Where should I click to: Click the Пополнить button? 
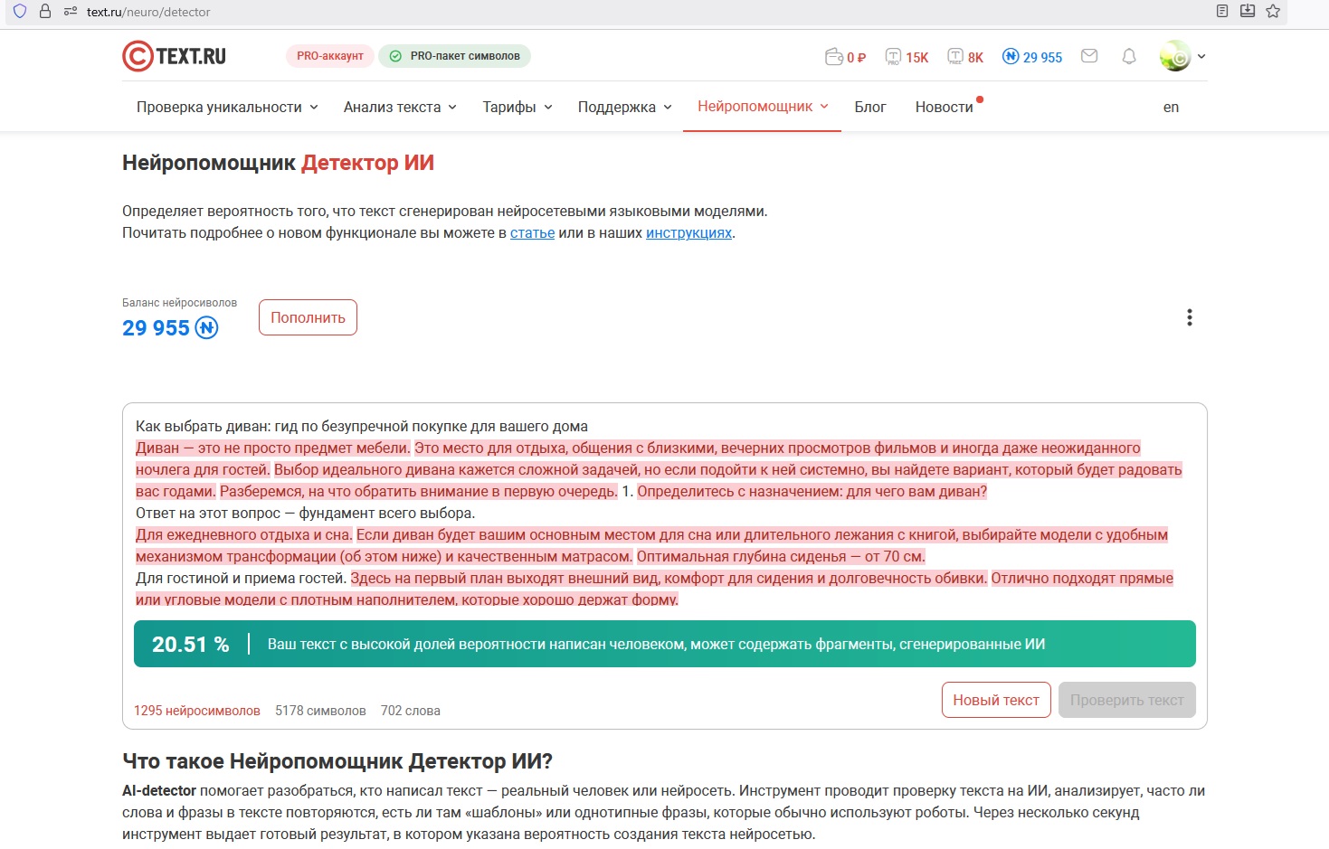308,317
